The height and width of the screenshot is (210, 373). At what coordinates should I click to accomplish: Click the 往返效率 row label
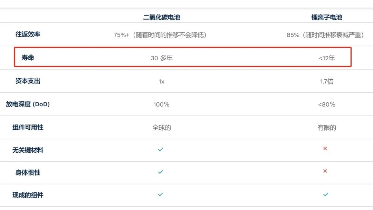tap(28, 34)
